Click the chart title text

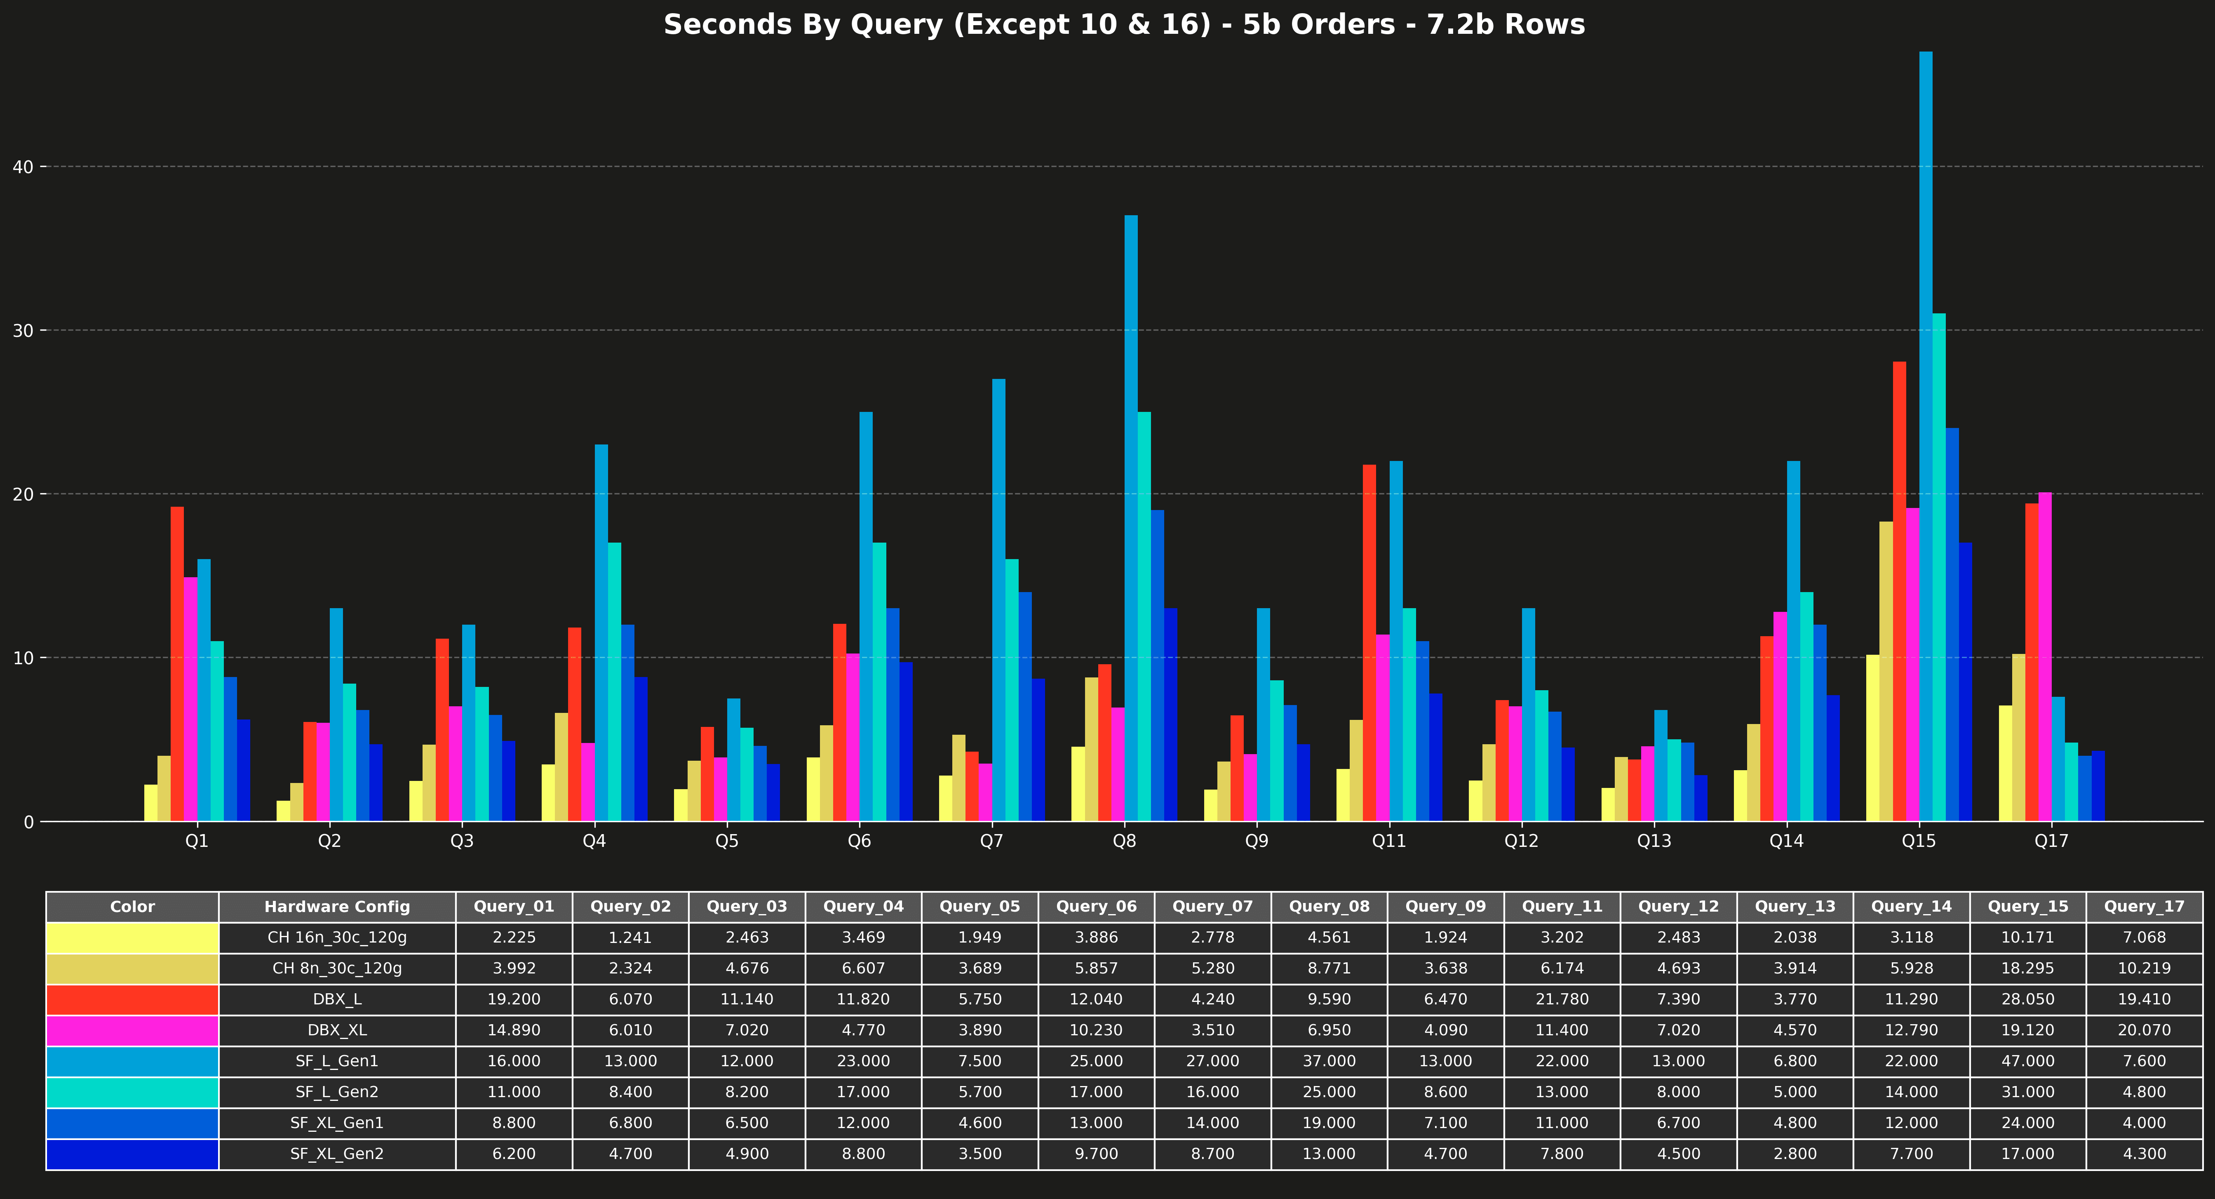point(1124,24)
